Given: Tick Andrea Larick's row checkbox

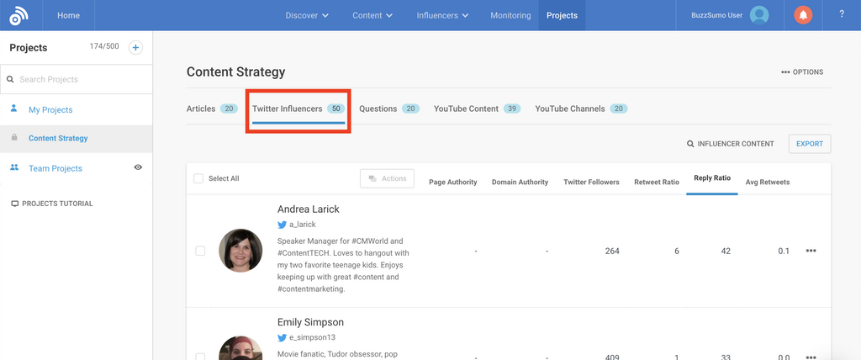Looking at the screenshot, I should tap(200, 251).
